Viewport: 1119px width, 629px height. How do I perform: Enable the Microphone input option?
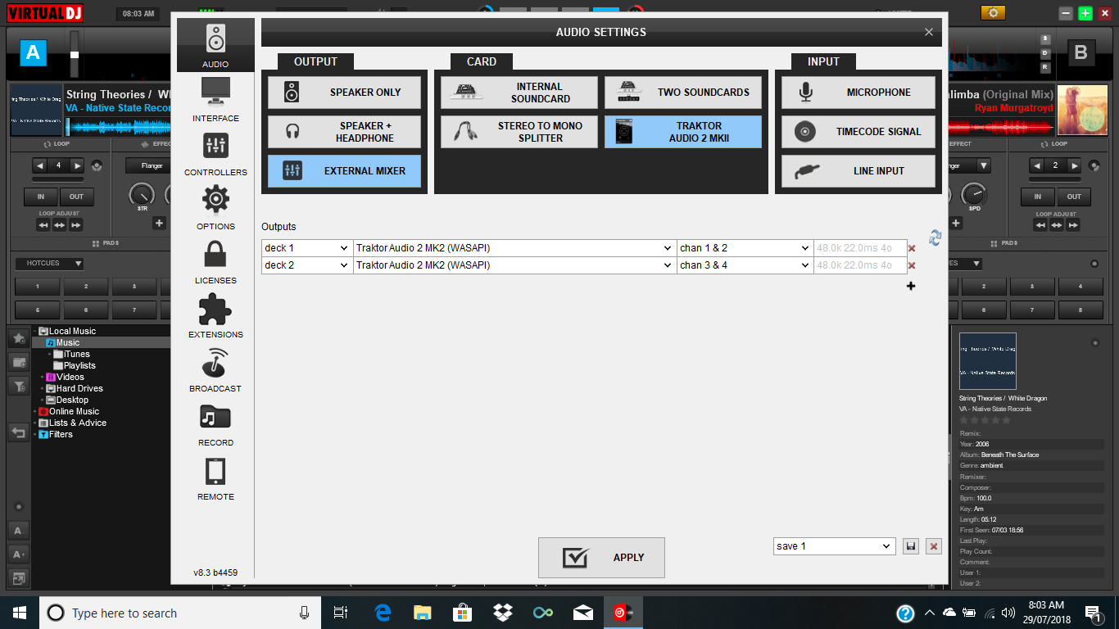[x=859, y=93]
